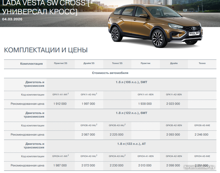The width and height of the screenshot is (220, 173).
Task: Click price 1 912 000
Action: point(60,104)
